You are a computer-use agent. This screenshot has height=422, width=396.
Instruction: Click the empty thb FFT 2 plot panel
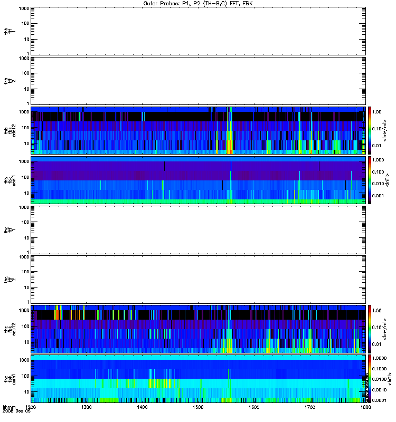[199, 81]
